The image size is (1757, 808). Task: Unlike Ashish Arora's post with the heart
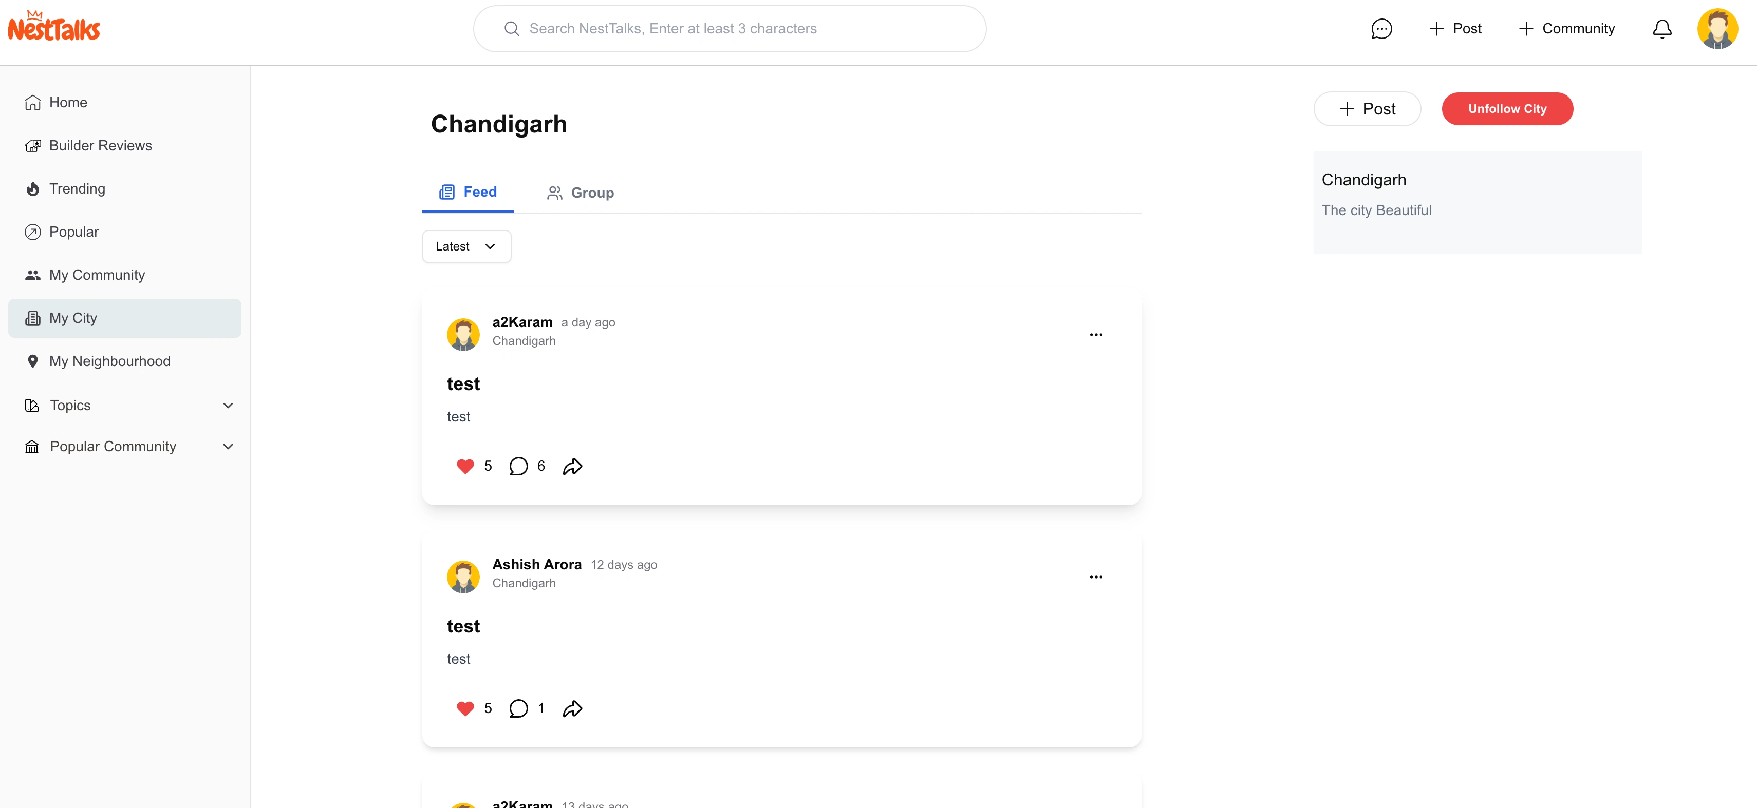465,708
